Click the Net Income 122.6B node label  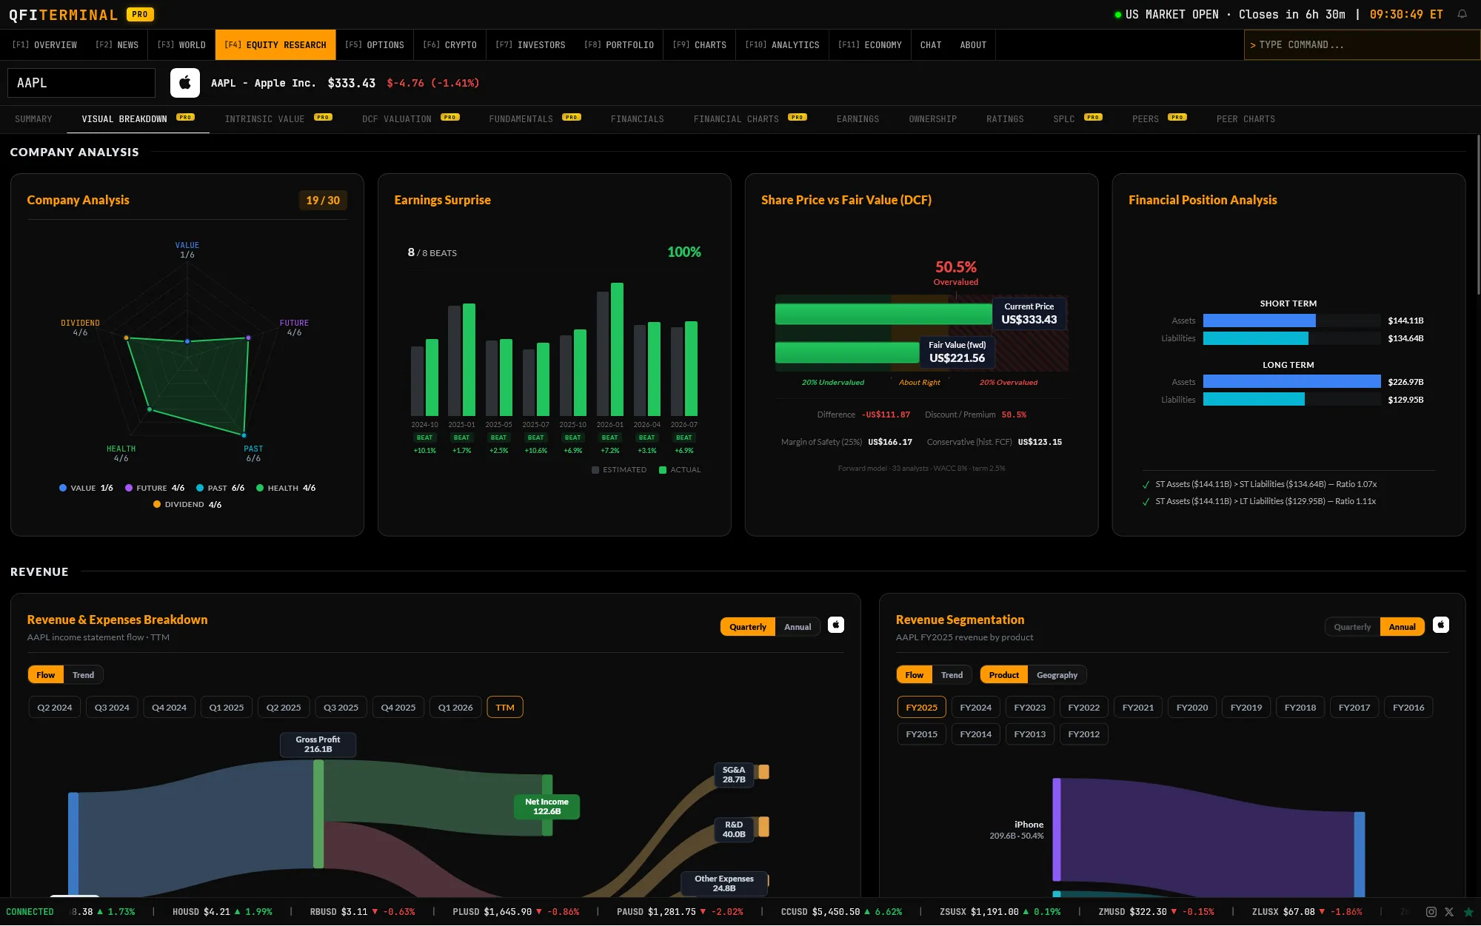(546, 807)
